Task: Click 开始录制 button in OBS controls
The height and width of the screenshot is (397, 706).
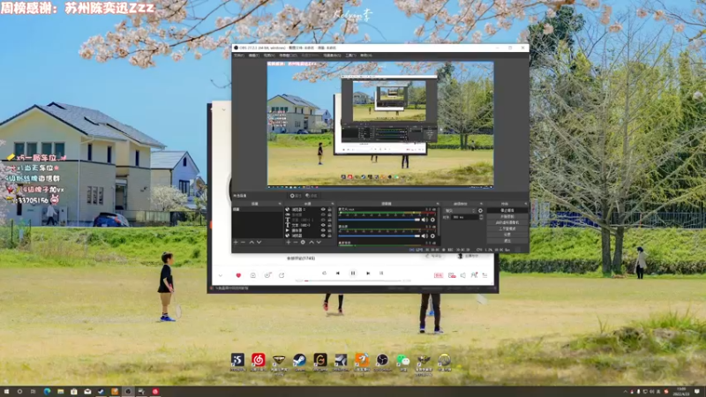Action: coord(507,216)
